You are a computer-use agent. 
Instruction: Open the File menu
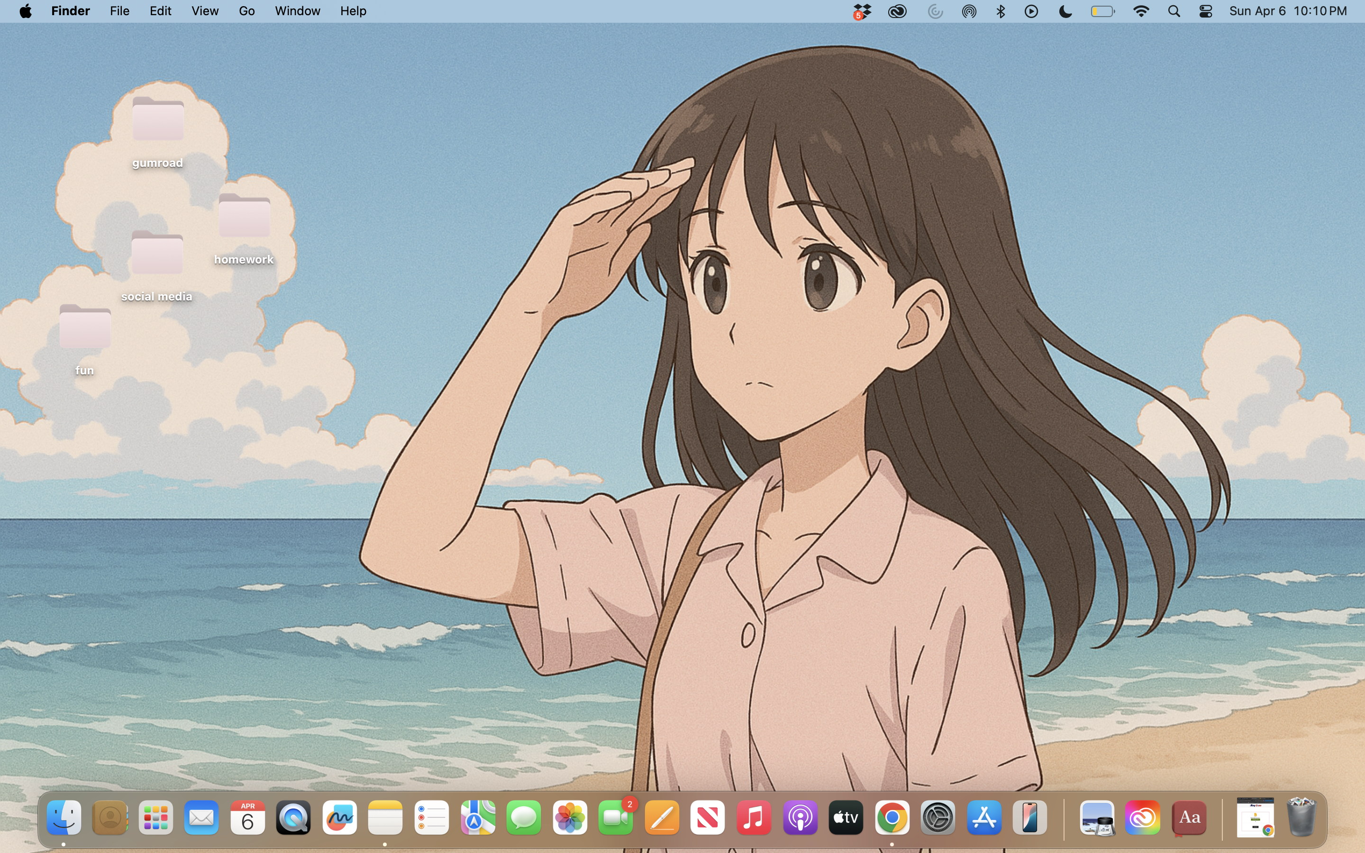point(119,11)
